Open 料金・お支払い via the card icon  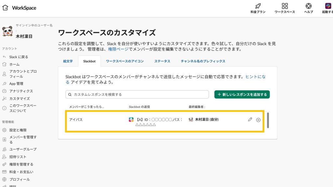pyautogui.click(x=4, y=171)
